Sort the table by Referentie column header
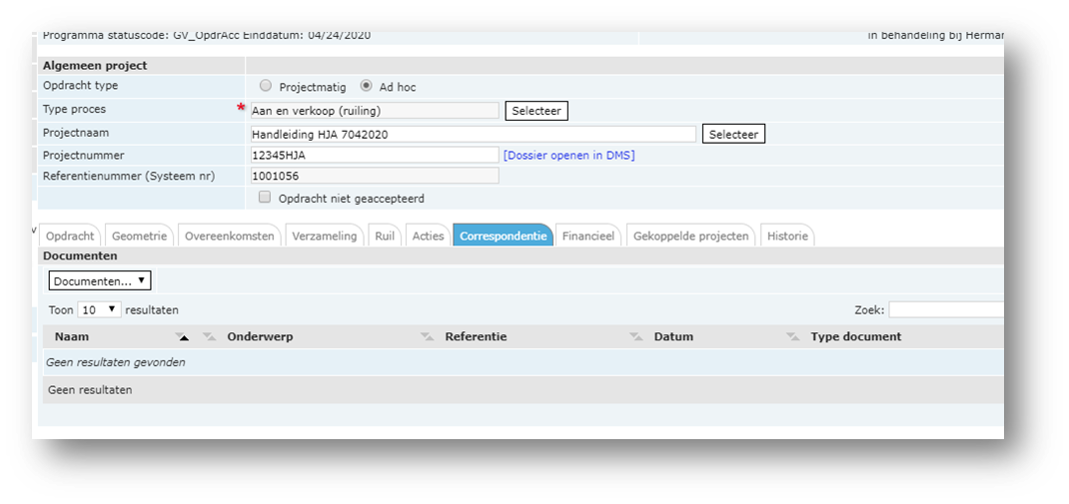1069x504 pixels. click(x=476, y=337)
